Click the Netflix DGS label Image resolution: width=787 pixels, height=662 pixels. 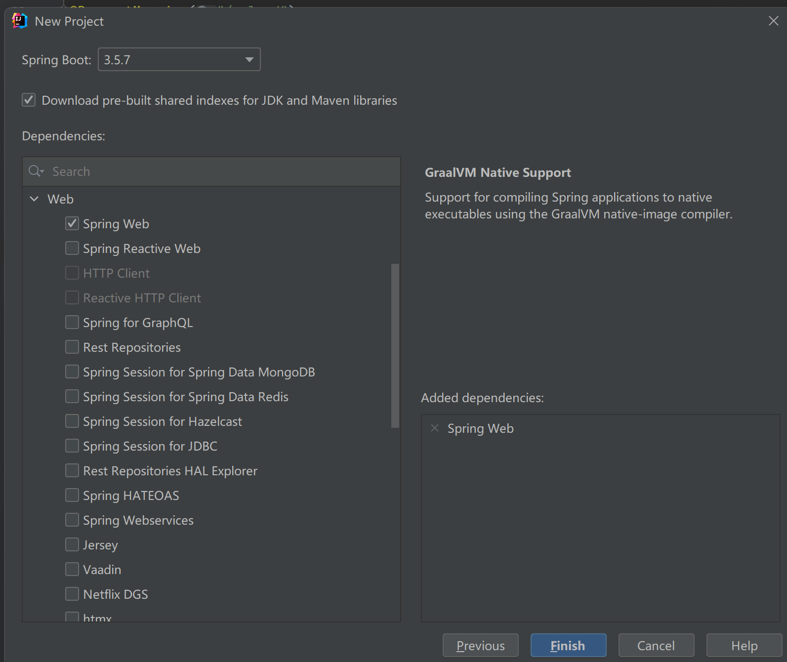(116, 594)
